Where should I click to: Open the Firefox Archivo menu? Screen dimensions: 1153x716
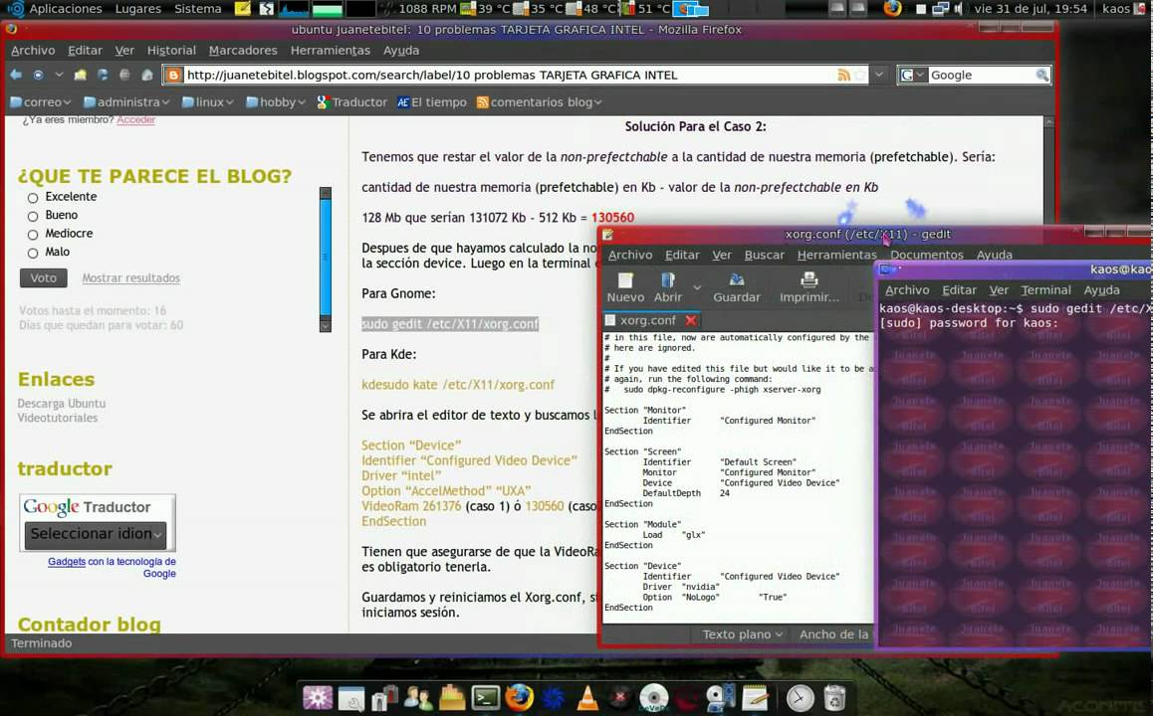[x=32, y=50]
